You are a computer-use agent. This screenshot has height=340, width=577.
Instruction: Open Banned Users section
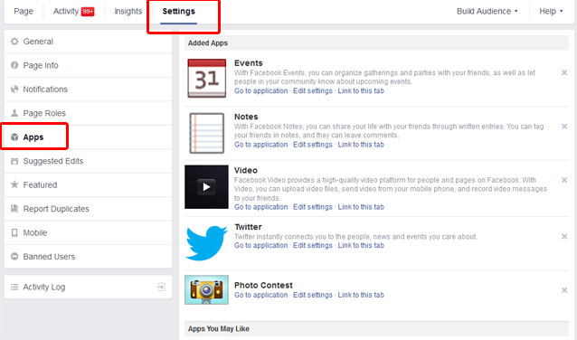tap(88, 257)
